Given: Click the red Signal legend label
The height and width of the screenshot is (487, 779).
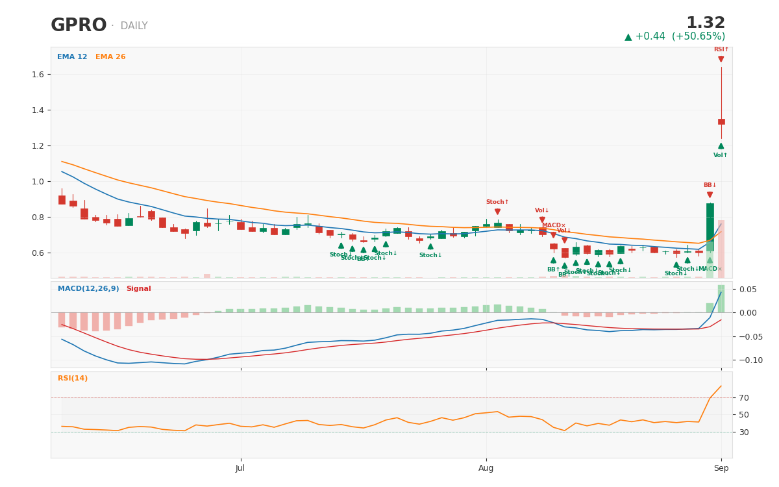Looking at the screenshot, I should click(138, 289).
